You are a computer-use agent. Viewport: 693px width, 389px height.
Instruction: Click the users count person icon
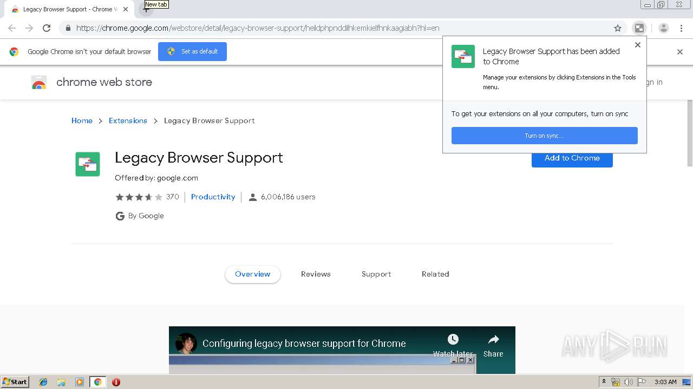pyautogui.click(x=252, y=197)
